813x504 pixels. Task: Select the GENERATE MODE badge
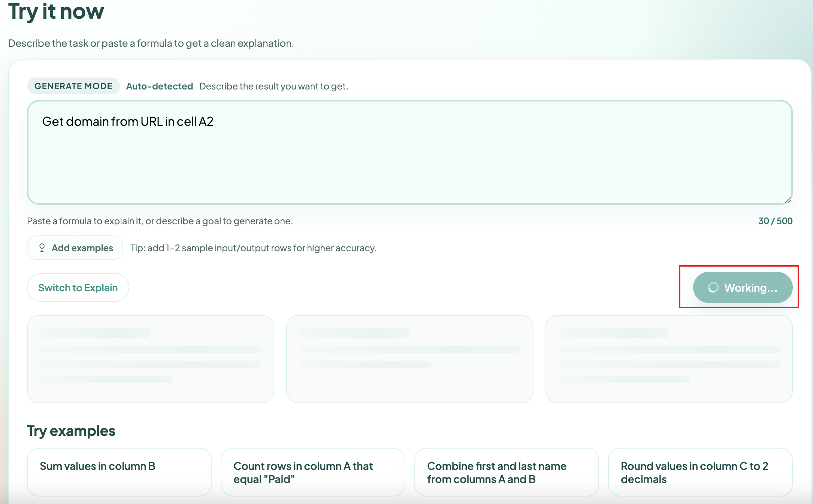73,86
